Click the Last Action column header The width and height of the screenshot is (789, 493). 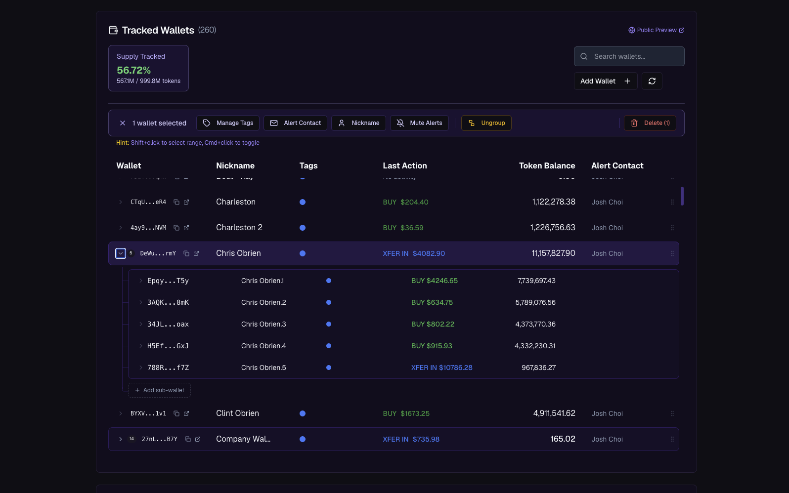point(405,166)
